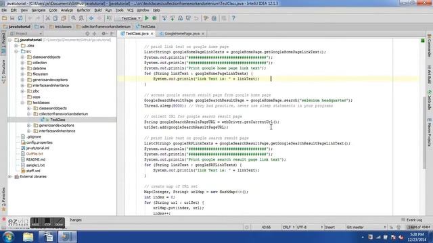
Task: Open the UTF-8 encoding dropdown
Action: pos(310,227)
